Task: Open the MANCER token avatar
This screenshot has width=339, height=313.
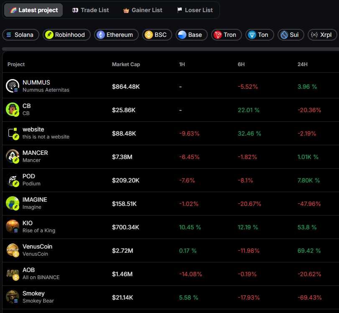Action: [13, 156]
